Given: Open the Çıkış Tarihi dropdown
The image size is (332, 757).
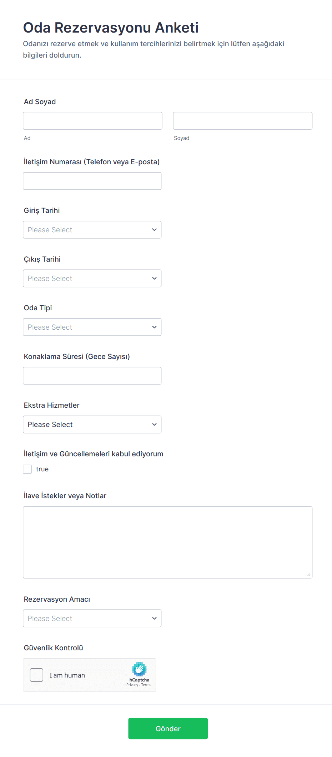Looking at the screenshot, I should point(92,278).
